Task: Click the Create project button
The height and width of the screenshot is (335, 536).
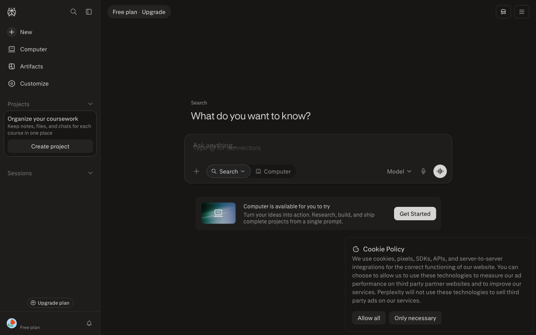Action: point(50,147)
